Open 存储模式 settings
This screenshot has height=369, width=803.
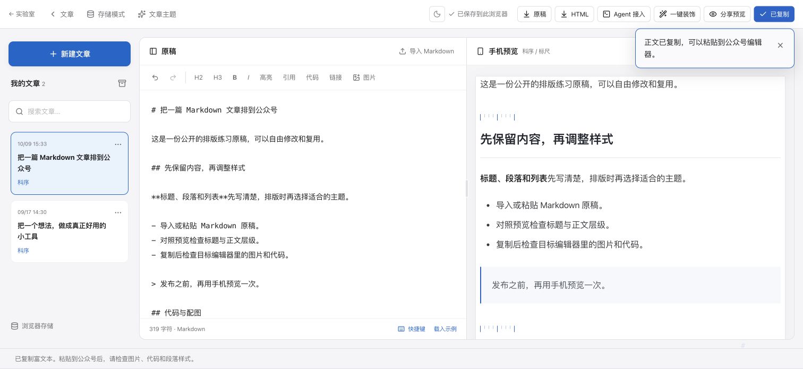coord(106,14)
